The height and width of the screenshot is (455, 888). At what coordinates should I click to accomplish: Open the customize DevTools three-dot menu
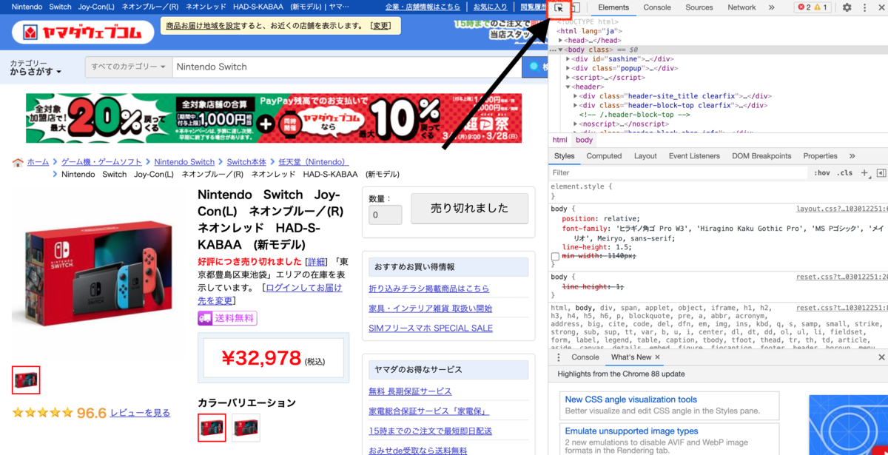[x=864, y=9]
